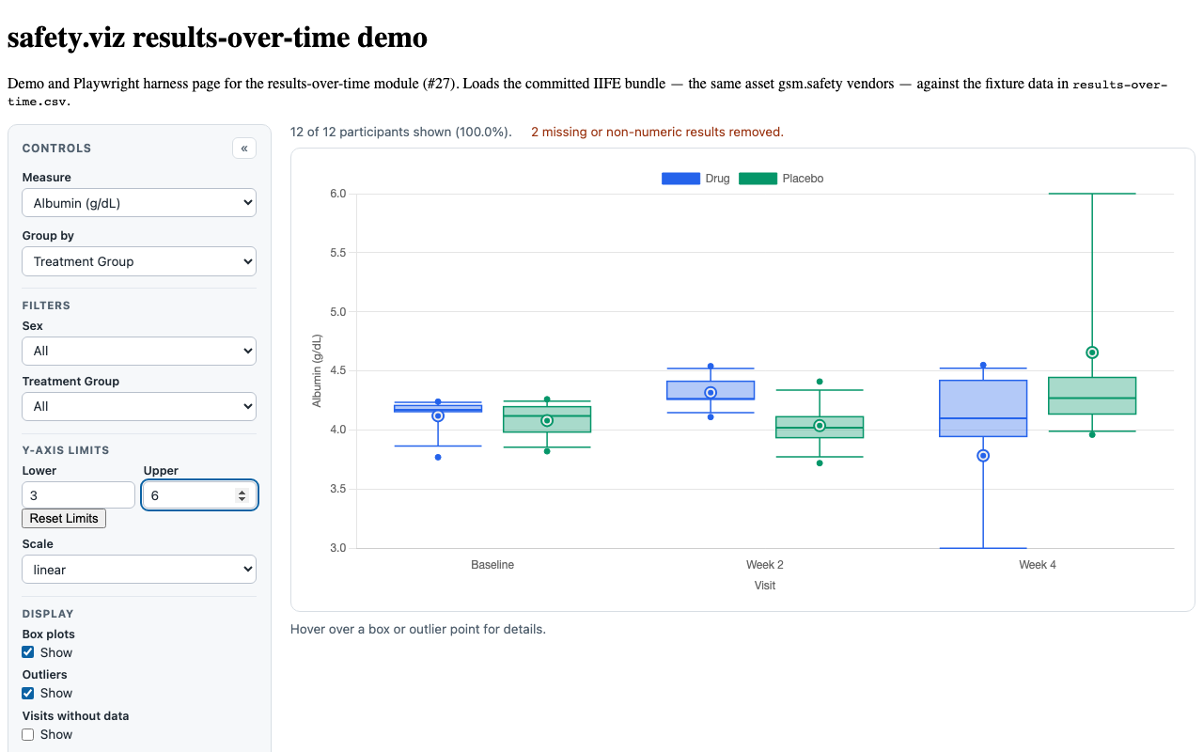The width and height of the screenshot is (1203, 752).
Task: Click the Reset Limits button
Action: [64, 518]
